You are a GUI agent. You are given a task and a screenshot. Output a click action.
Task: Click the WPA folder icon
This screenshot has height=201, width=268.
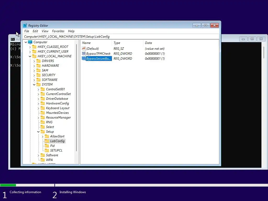pos(43,160)
